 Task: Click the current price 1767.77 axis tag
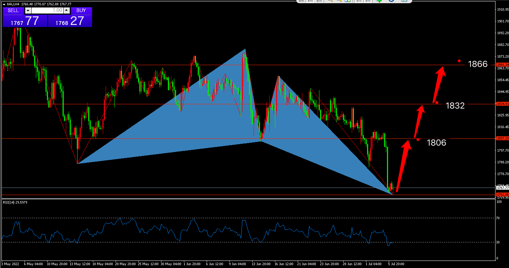tap(502, 187)
